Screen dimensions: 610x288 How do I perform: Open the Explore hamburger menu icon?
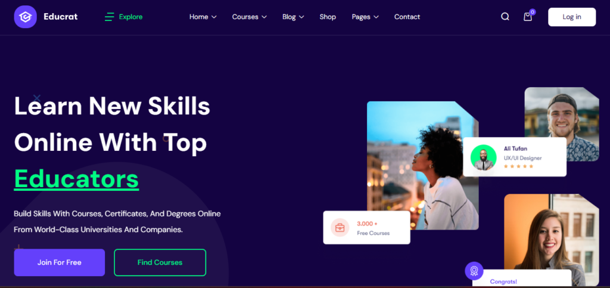click(x=110, y=17)
